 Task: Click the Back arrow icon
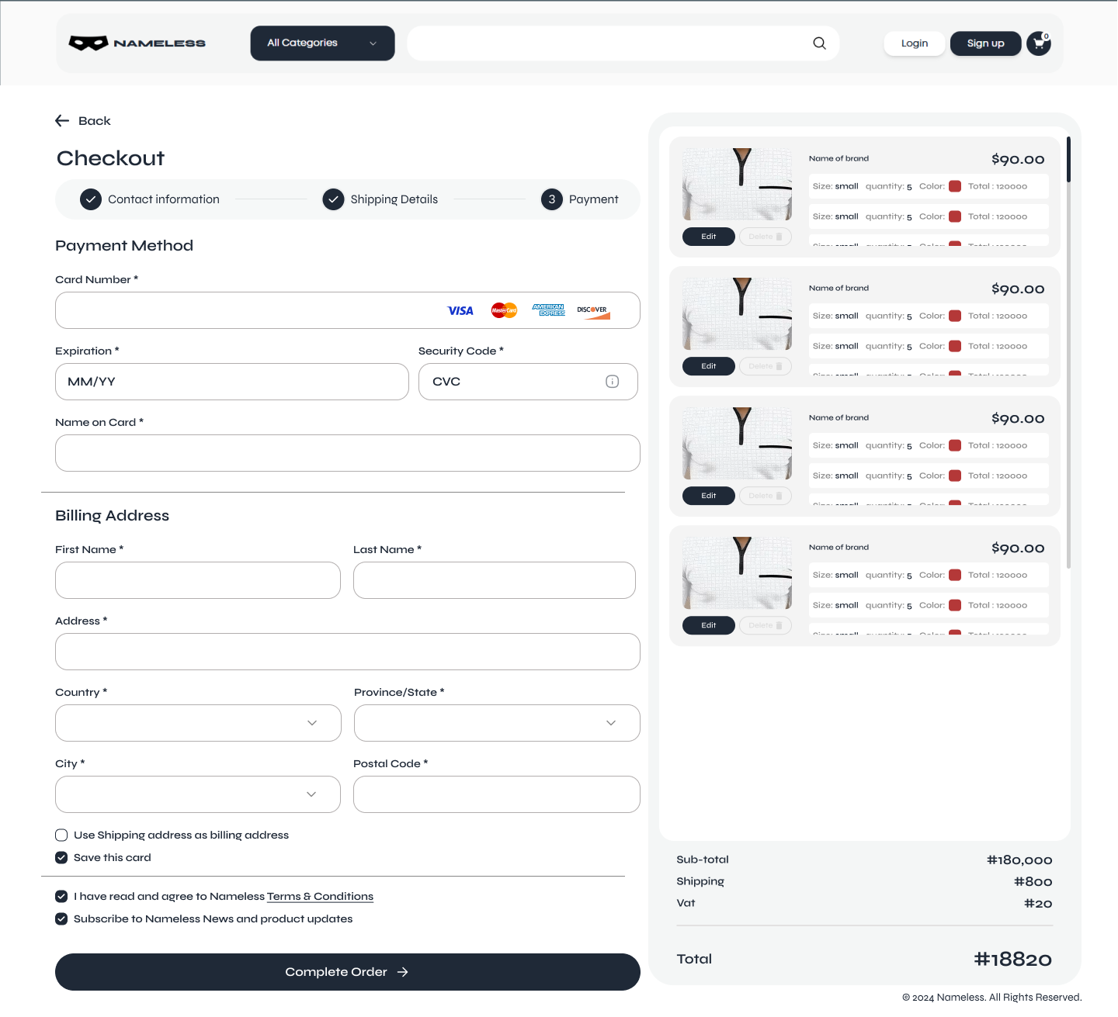pos(62,121)
